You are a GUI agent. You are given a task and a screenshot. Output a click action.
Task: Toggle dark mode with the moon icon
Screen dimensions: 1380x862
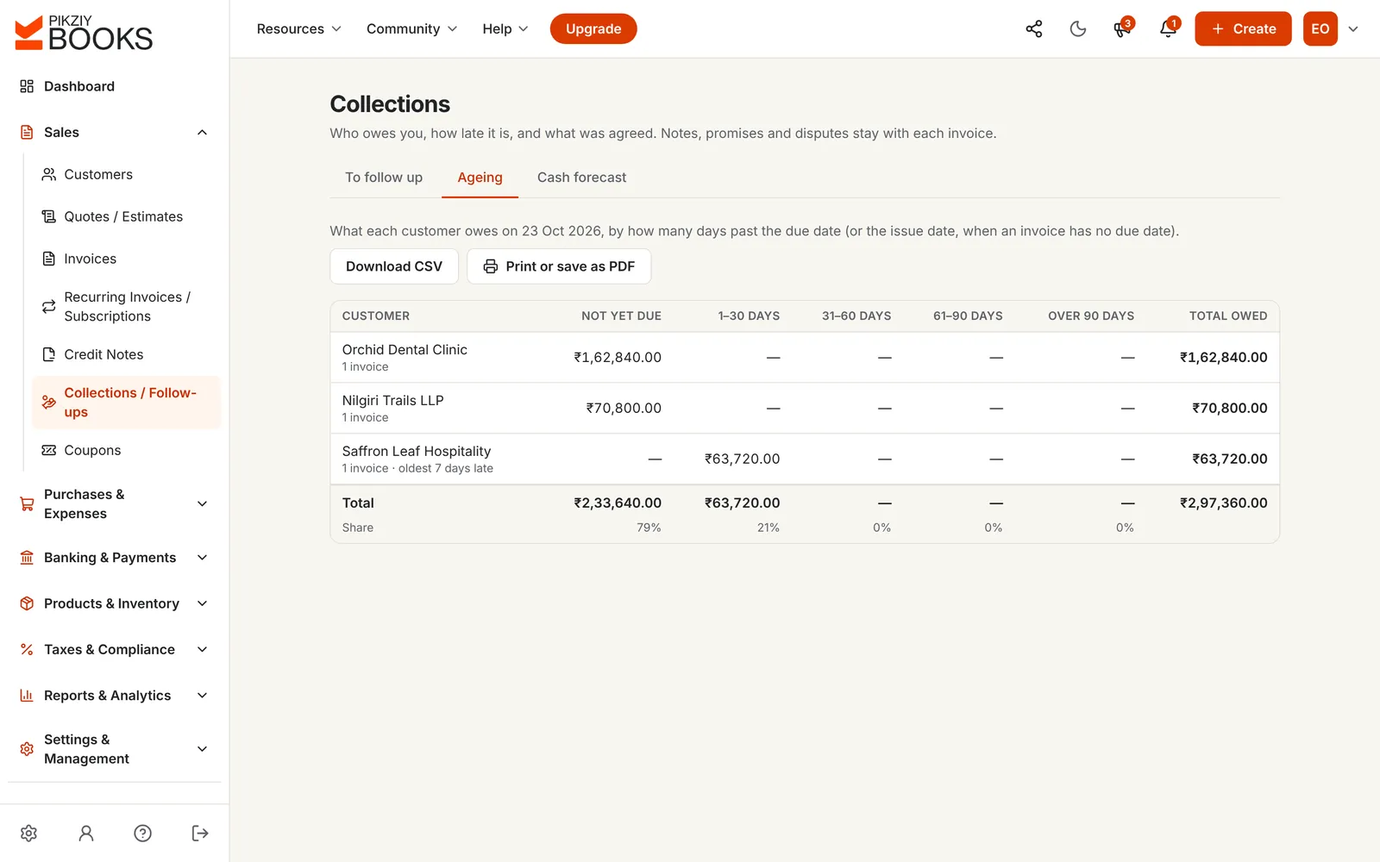[x=1078, y=28]
